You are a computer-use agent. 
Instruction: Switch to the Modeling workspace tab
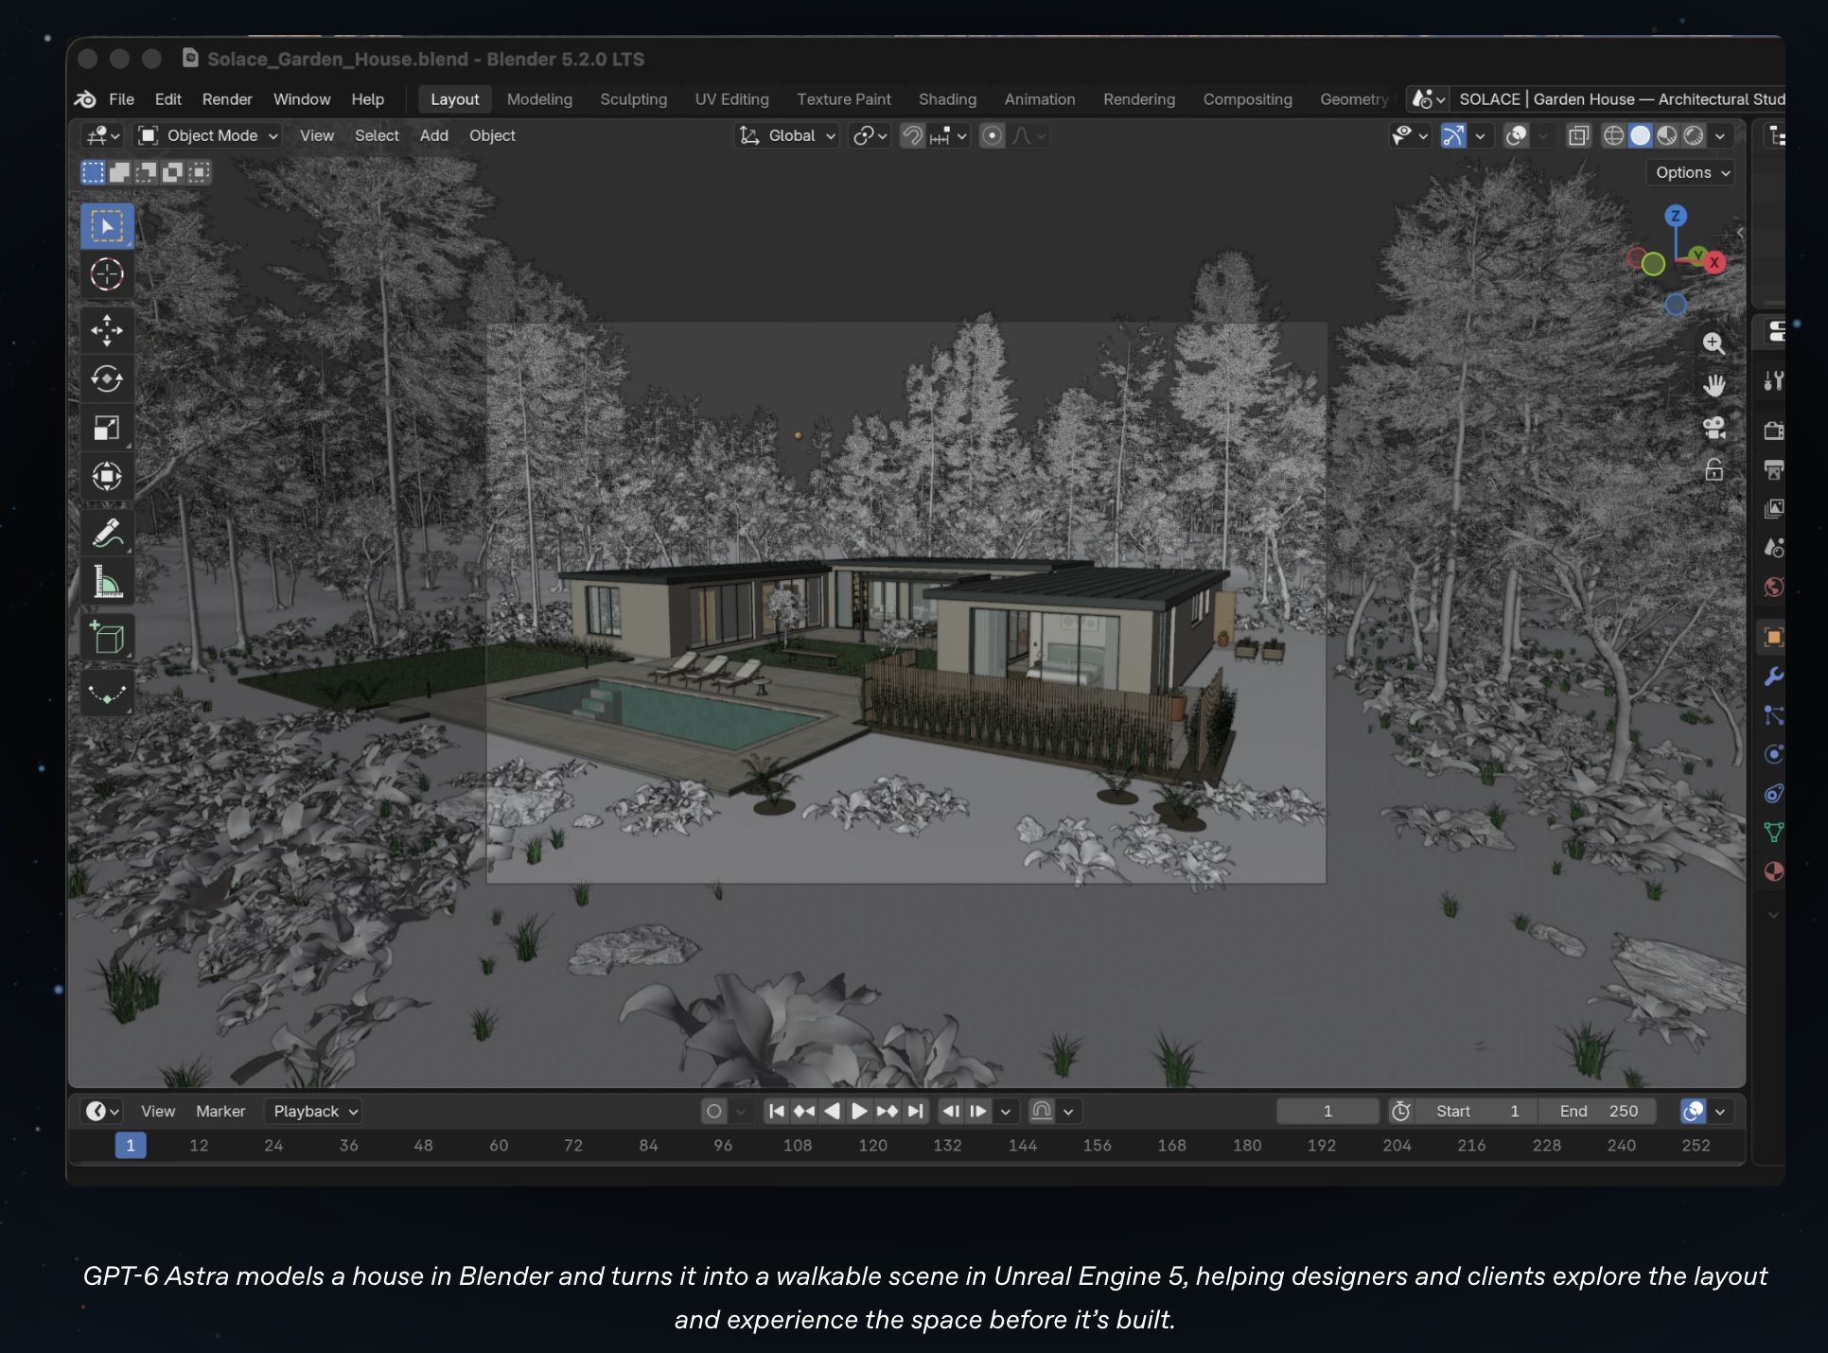539,99
